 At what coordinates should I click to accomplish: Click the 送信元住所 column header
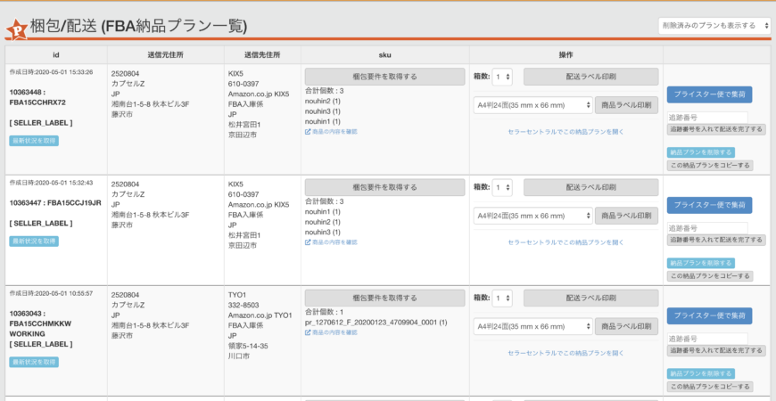coord(166,55)
